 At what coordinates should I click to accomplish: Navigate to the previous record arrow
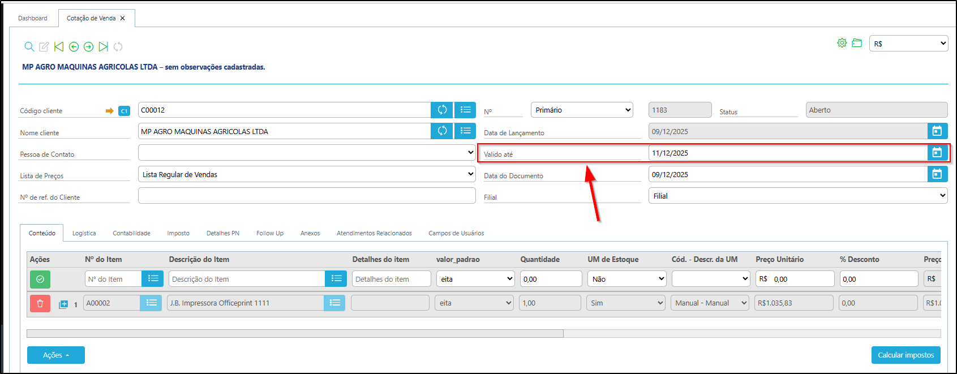click(x=74, y=47)
